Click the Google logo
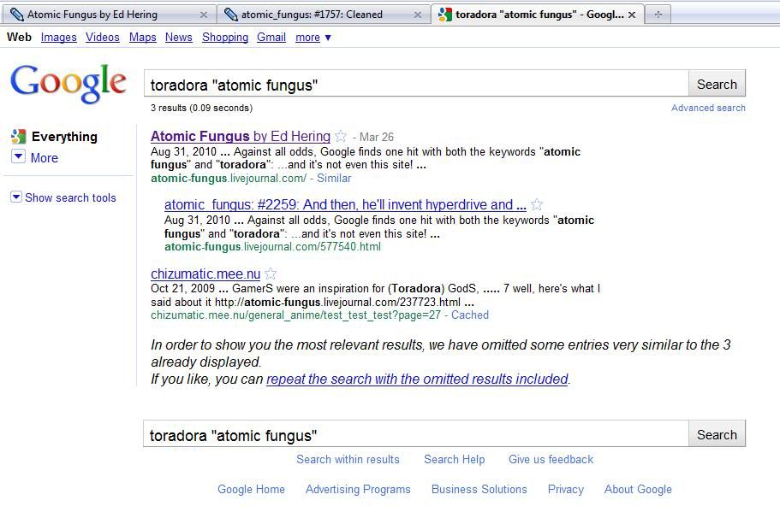The width and height of the screenshot is (780, 512). (x=68, y=83)
